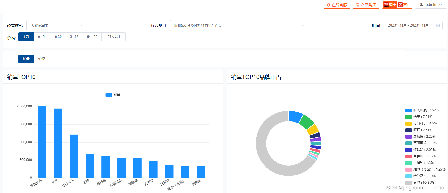Click the online customer service headset icon
This screenshot has width=448, height=193.
tap(329, 5)
